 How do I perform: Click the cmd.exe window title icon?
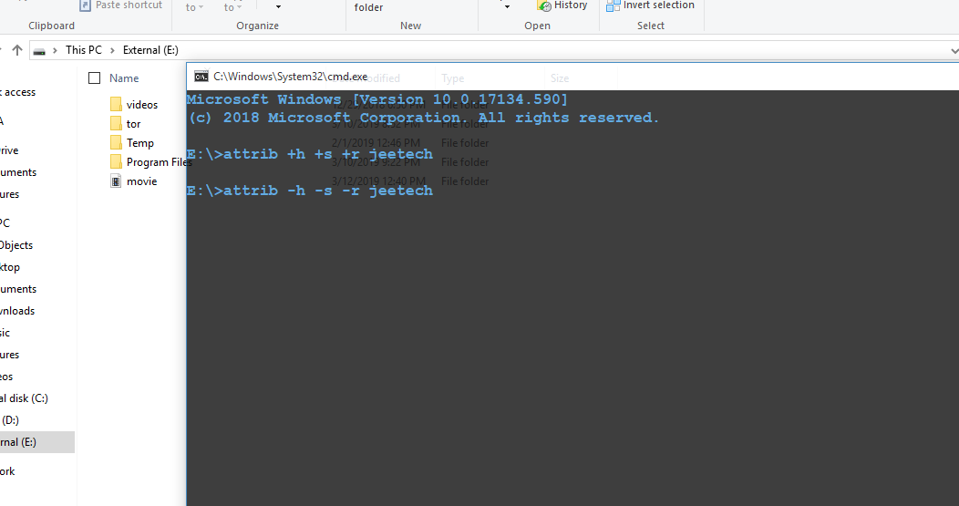[201, 77]
